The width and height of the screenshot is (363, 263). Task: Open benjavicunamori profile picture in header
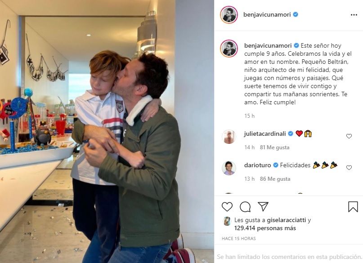(x=229, y=15)
